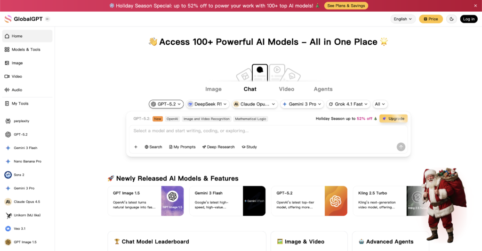Click the chat message input field
482x251 pixels.
click(x=264, y=131)
